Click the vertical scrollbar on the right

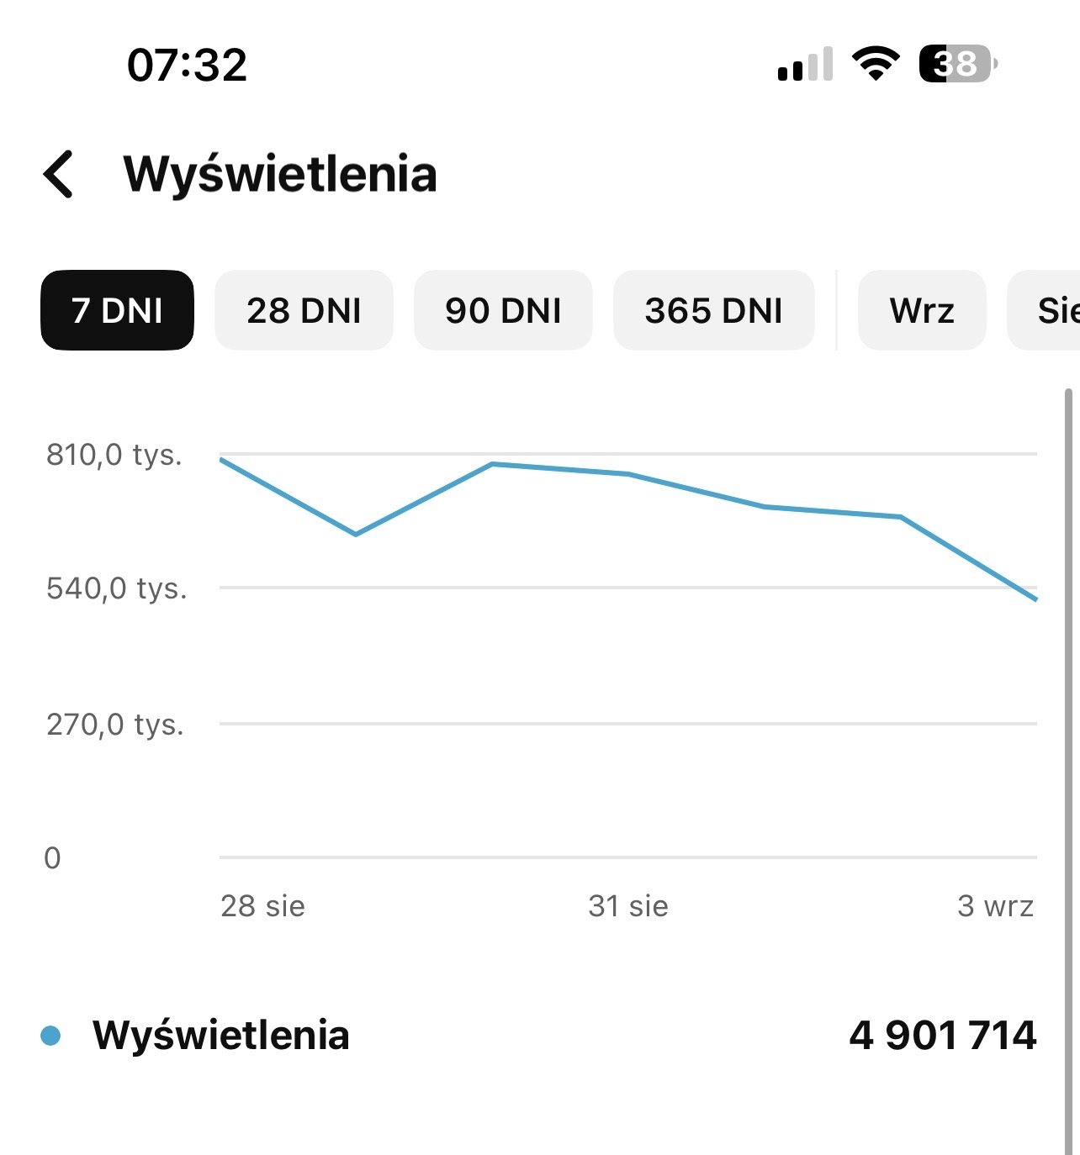coord(1069,771)
